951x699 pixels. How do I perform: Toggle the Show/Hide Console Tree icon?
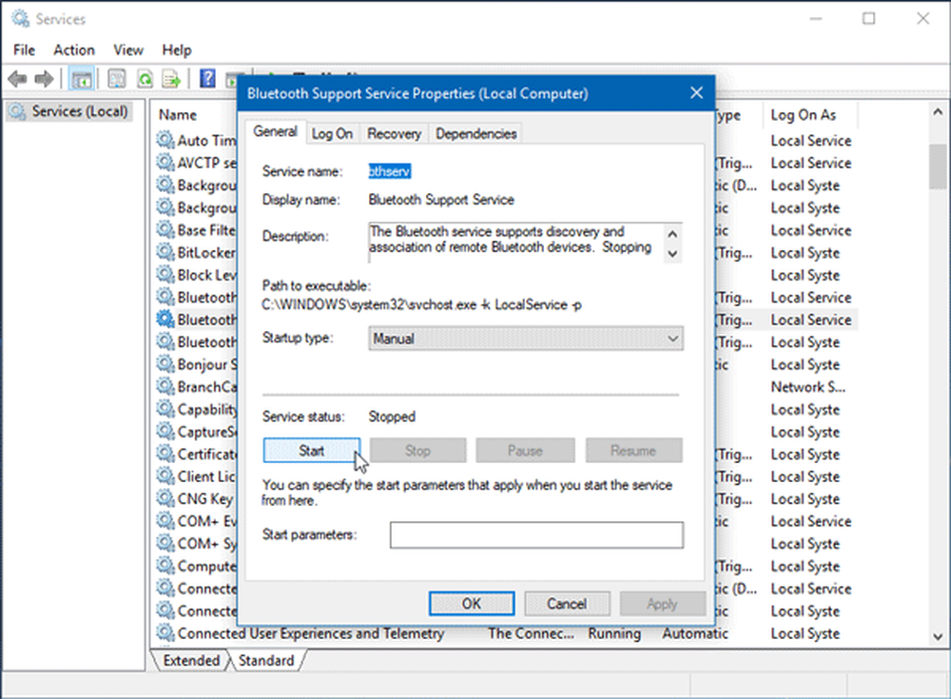pos(81,79)
